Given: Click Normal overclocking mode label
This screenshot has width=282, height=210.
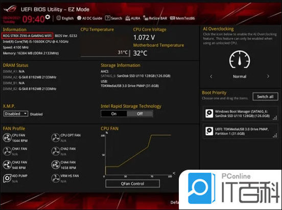Looking at the screenshot, I should pos(240,76).
